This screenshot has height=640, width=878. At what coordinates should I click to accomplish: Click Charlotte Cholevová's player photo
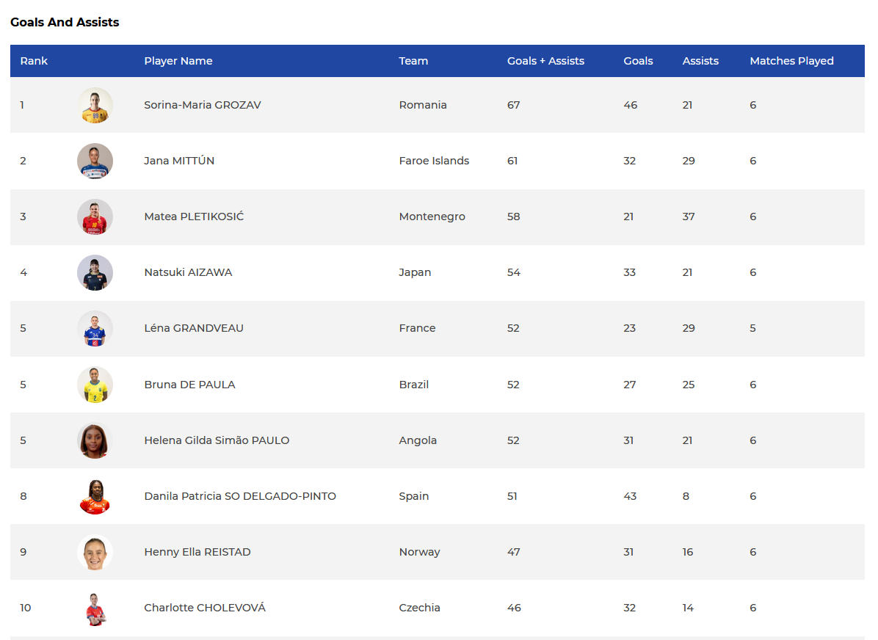(95, 608)
